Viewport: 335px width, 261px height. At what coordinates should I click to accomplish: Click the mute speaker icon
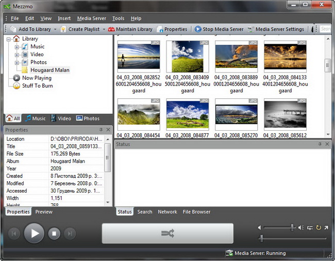260,228
